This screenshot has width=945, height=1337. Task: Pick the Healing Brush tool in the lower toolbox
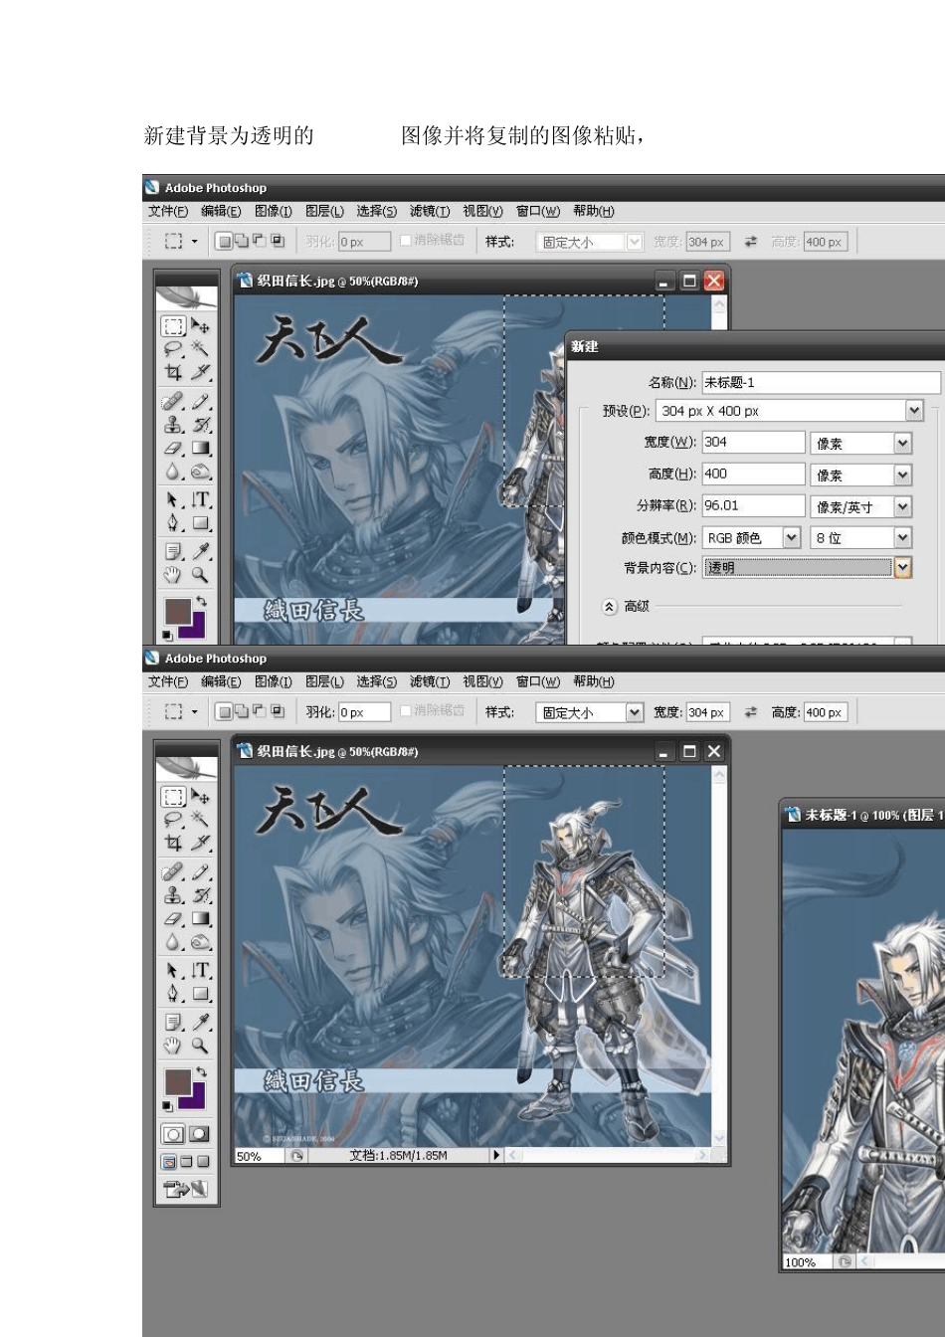pos(174,872)
